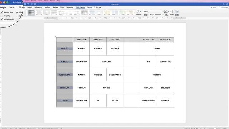Toggle the First Column checkbox
The width and height of the screenshot is (229, 129).
(18, 12)
